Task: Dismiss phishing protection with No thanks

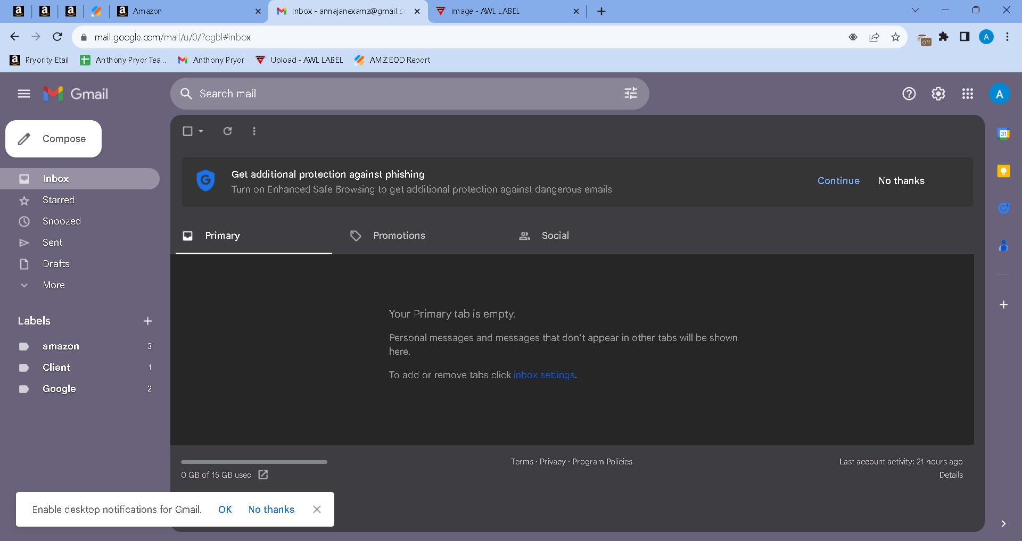Action: click(901, 181)
